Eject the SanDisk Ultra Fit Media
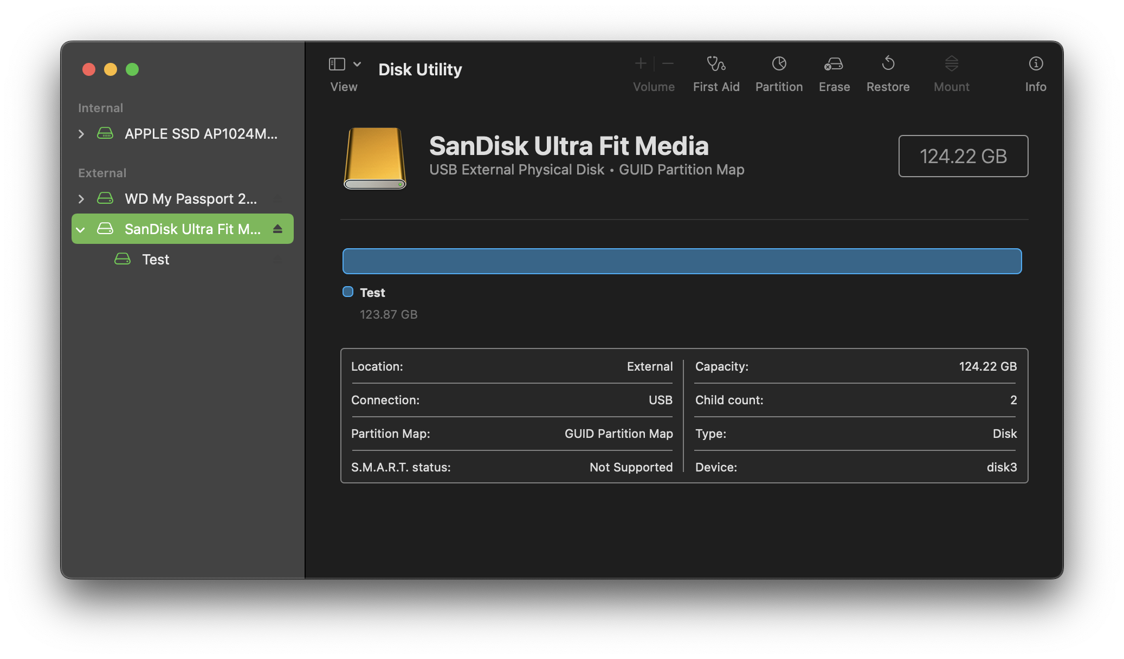This screenshot has height=659, width=1124. click(x=279, y=229)
